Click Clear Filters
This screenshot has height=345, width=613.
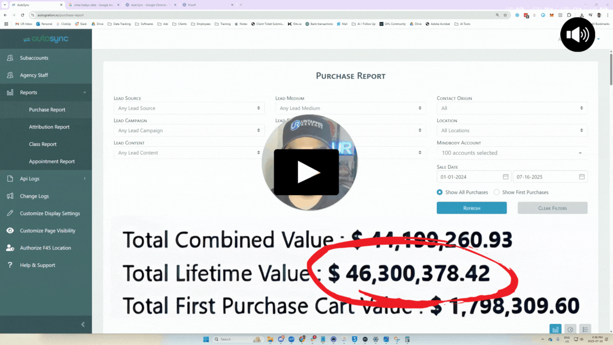(x=552, y=207)
